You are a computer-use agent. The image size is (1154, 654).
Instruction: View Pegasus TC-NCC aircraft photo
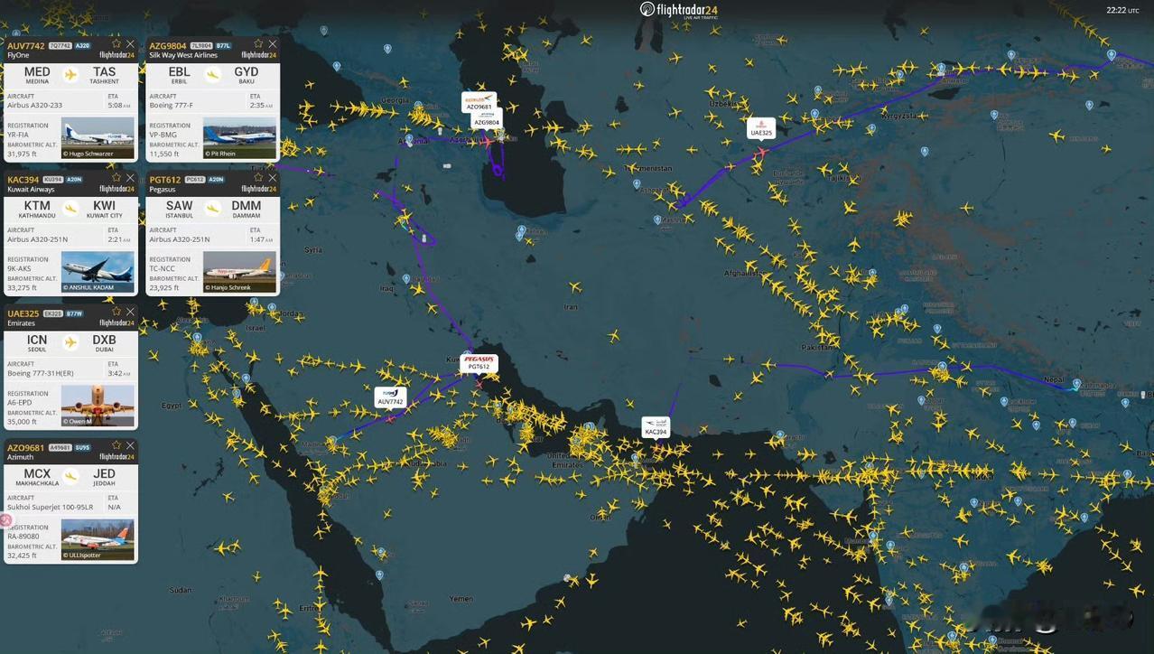239,272
